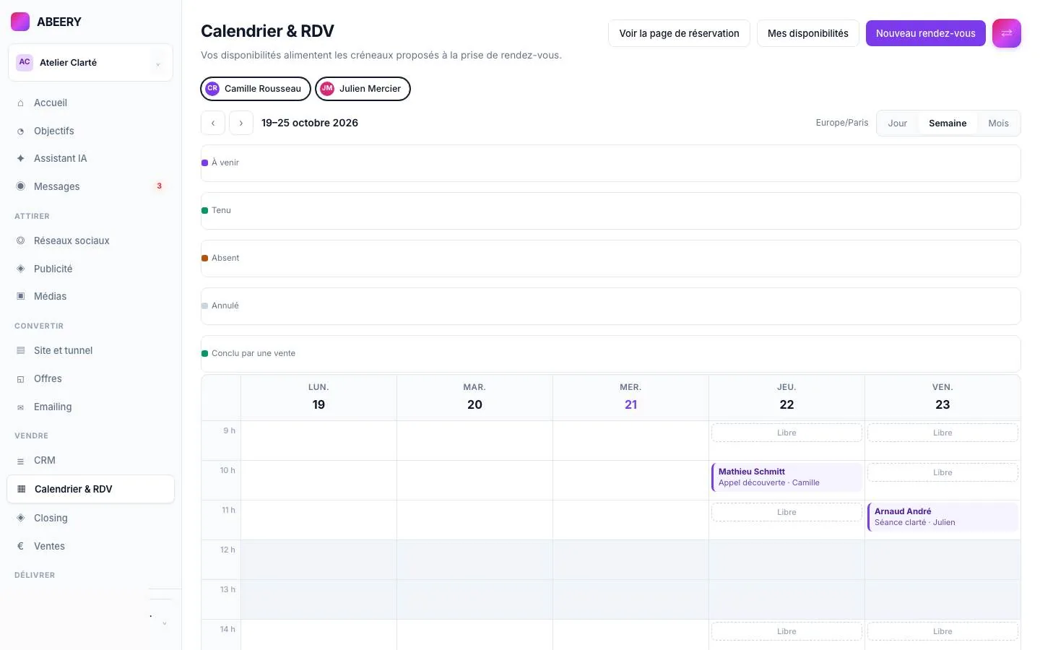Viewport: 1040px width, 650px height.
Task: Select Libre slot Thursday at 11 h
Action: pos(786,512)
